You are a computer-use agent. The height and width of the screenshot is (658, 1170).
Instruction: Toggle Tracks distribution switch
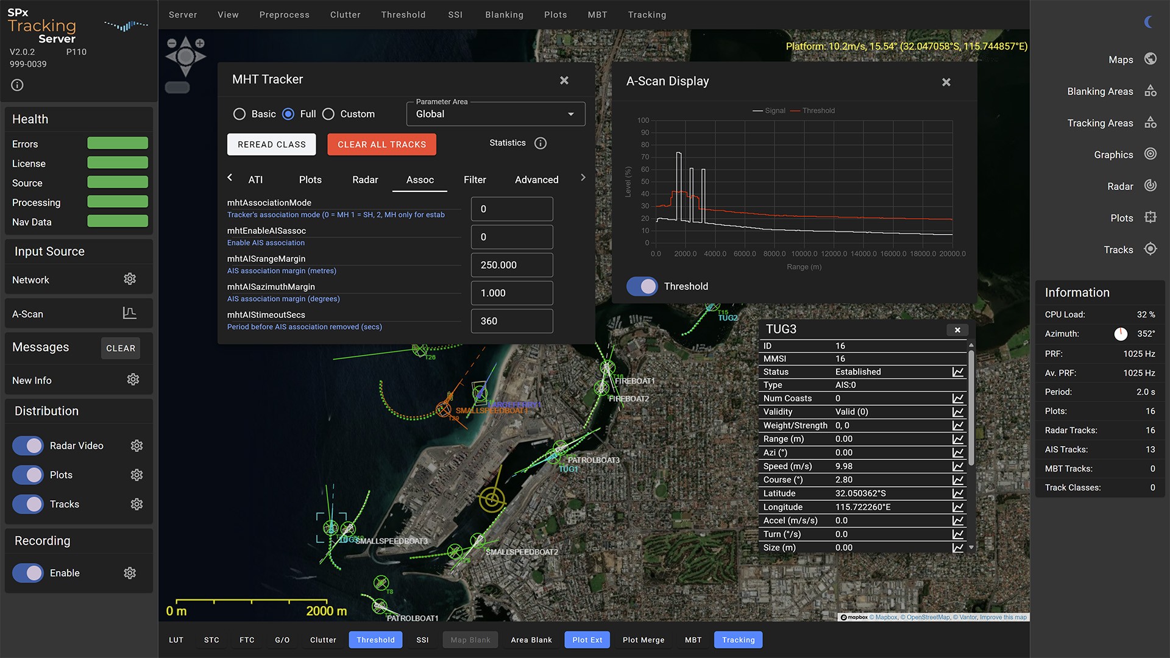[28, 504]
